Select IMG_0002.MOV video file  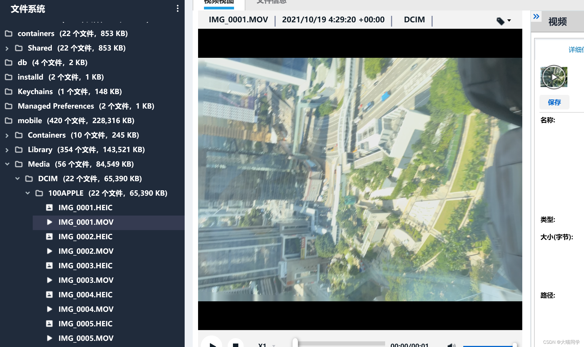tap(86, 251)
